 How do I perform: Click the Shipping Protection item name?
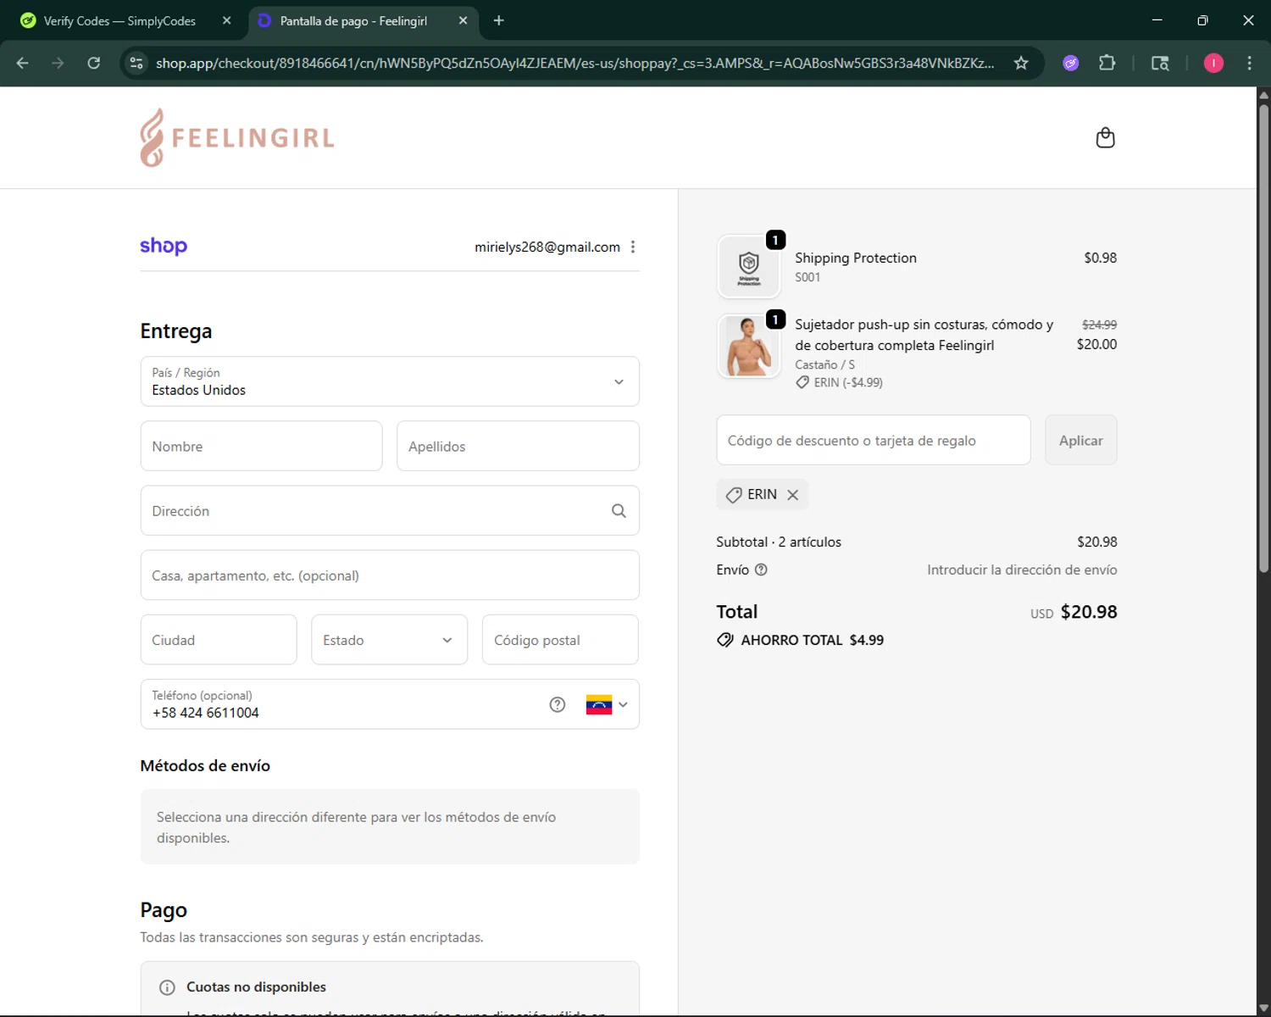pyautogui.click(x=856, y=258)
